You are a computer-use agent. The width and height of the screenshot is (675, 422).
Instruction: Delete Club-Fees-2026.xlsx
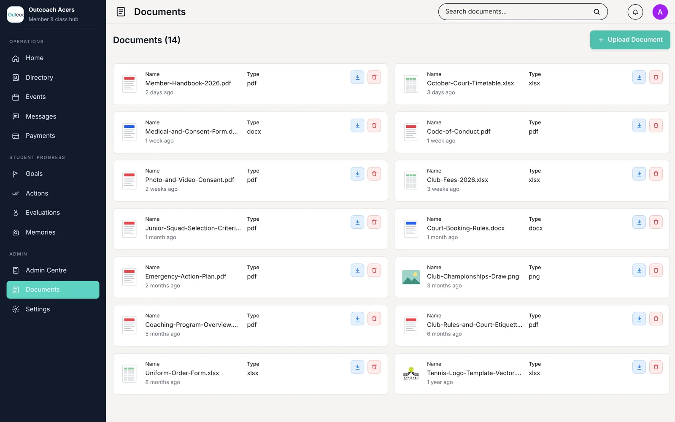point(656,174)
